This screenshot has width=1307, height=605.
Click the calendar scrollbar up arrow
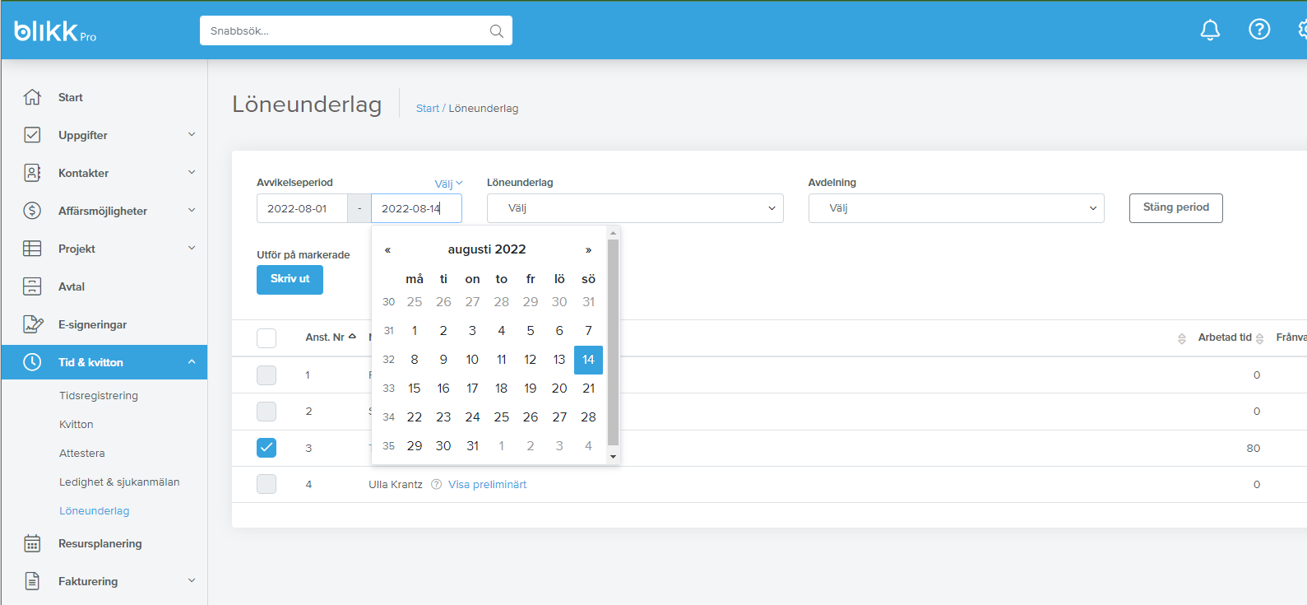[x=613, y=233]
